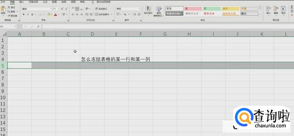
Task: Expand the Font Color dropdown arrow
Action: [58, 15]
